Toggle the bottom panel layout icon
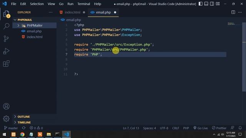Image resolution: width=246 pixels, height=138 pixels. [x=206, y=4]
